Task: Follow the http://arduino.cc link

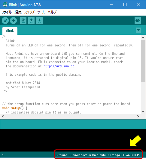Action: coord(59,66)
